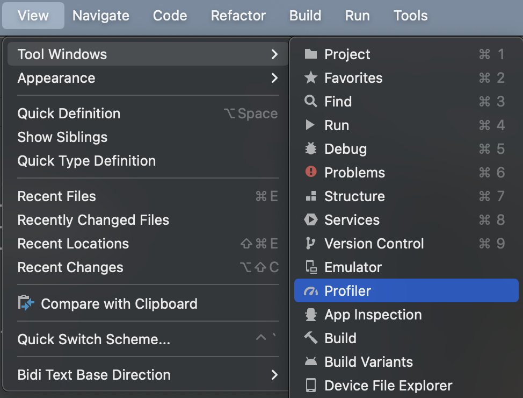Click the Project folder icon
This screenshot has height=398, width=523.
click(310, 54)
